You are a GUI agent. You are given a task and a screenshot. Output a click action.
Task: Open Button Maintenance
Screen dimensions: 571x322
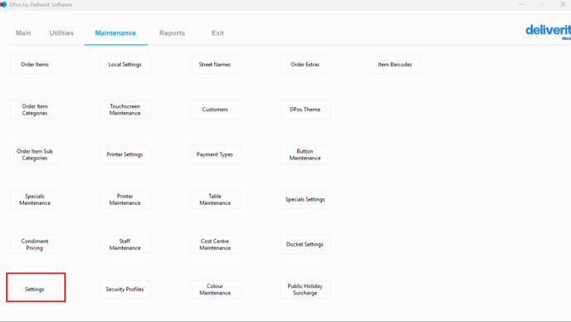pyautogui.click(x=305, y=154)
